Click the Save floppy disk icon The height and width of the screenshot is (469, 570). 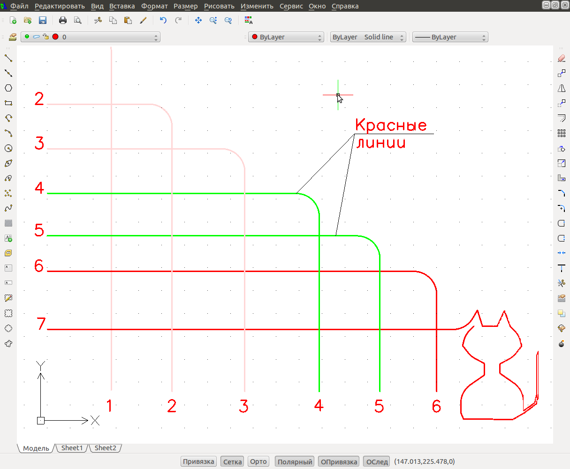(x=43, y=21)
